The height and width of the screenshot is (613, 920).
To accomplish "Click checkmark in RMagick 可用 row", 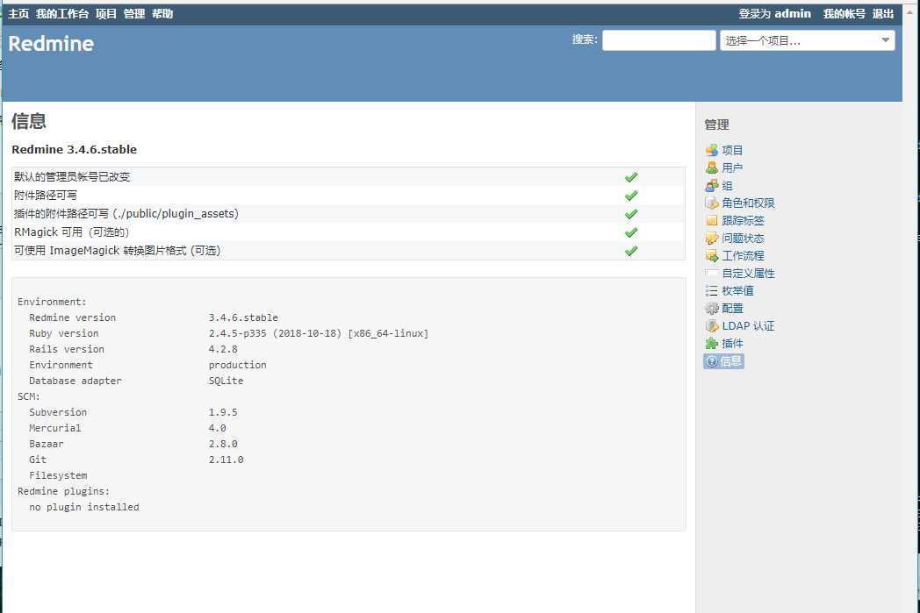I will click(630, 232).
